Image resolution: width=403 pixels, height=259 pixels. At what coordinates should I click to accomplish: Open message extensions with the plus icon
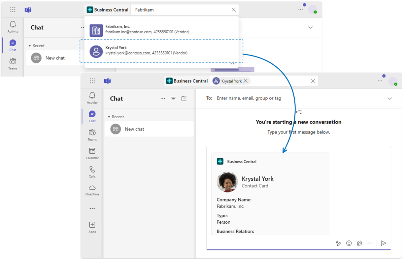click(x=370, y=243)
